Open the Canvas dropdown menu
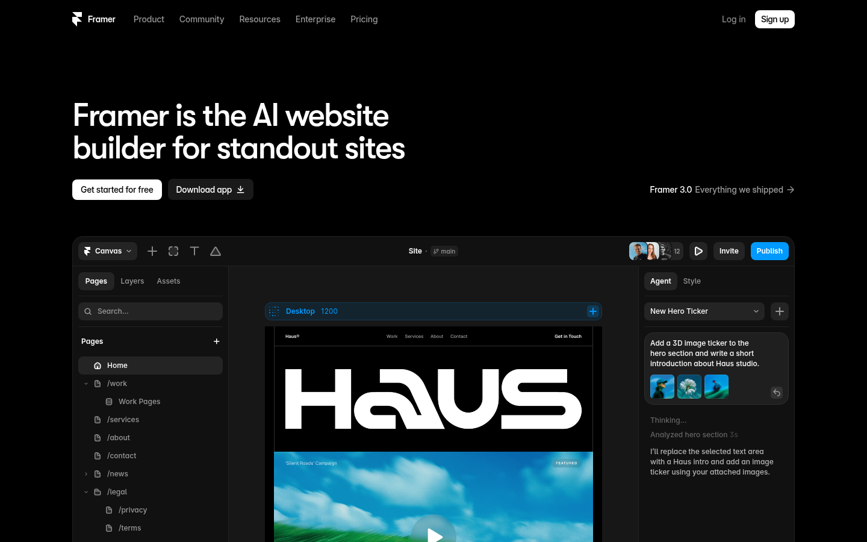The image size is (867, 542). point(108,251)
